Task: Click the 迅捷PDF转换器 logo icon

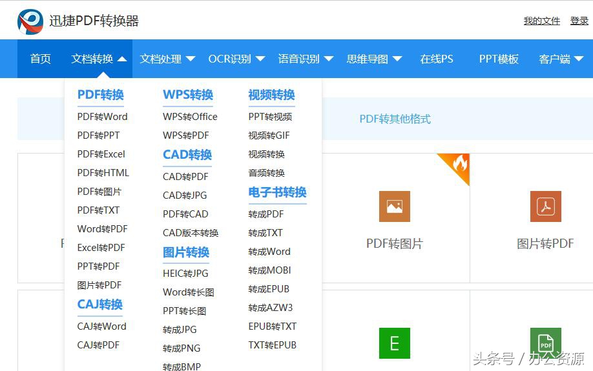Action: click(x=30, y=21)
